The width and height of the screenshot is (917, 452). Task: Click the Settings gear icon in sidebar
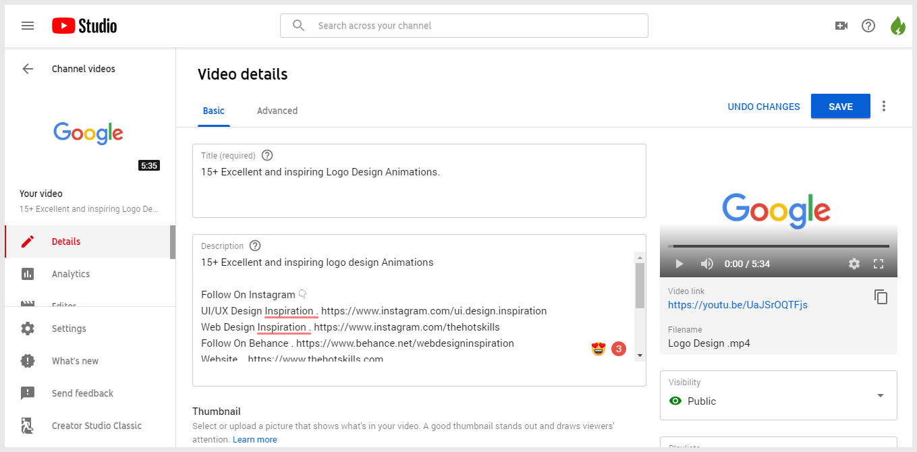pyautogui.click(x=28, y=329)
